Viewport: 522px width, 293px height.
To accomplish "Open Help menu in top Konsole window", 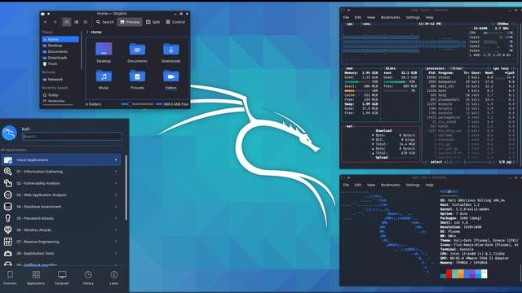I will [430, 17].
